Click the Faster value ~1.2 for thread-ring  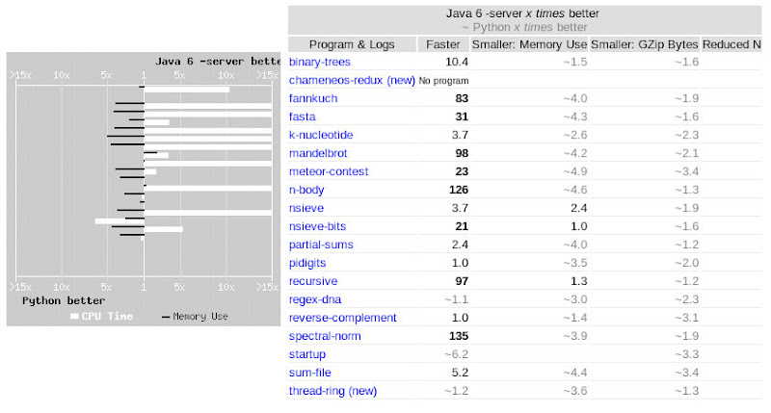(456, 391)
